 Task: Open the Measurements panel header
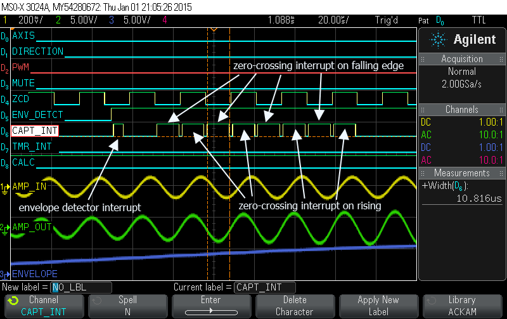461,173
